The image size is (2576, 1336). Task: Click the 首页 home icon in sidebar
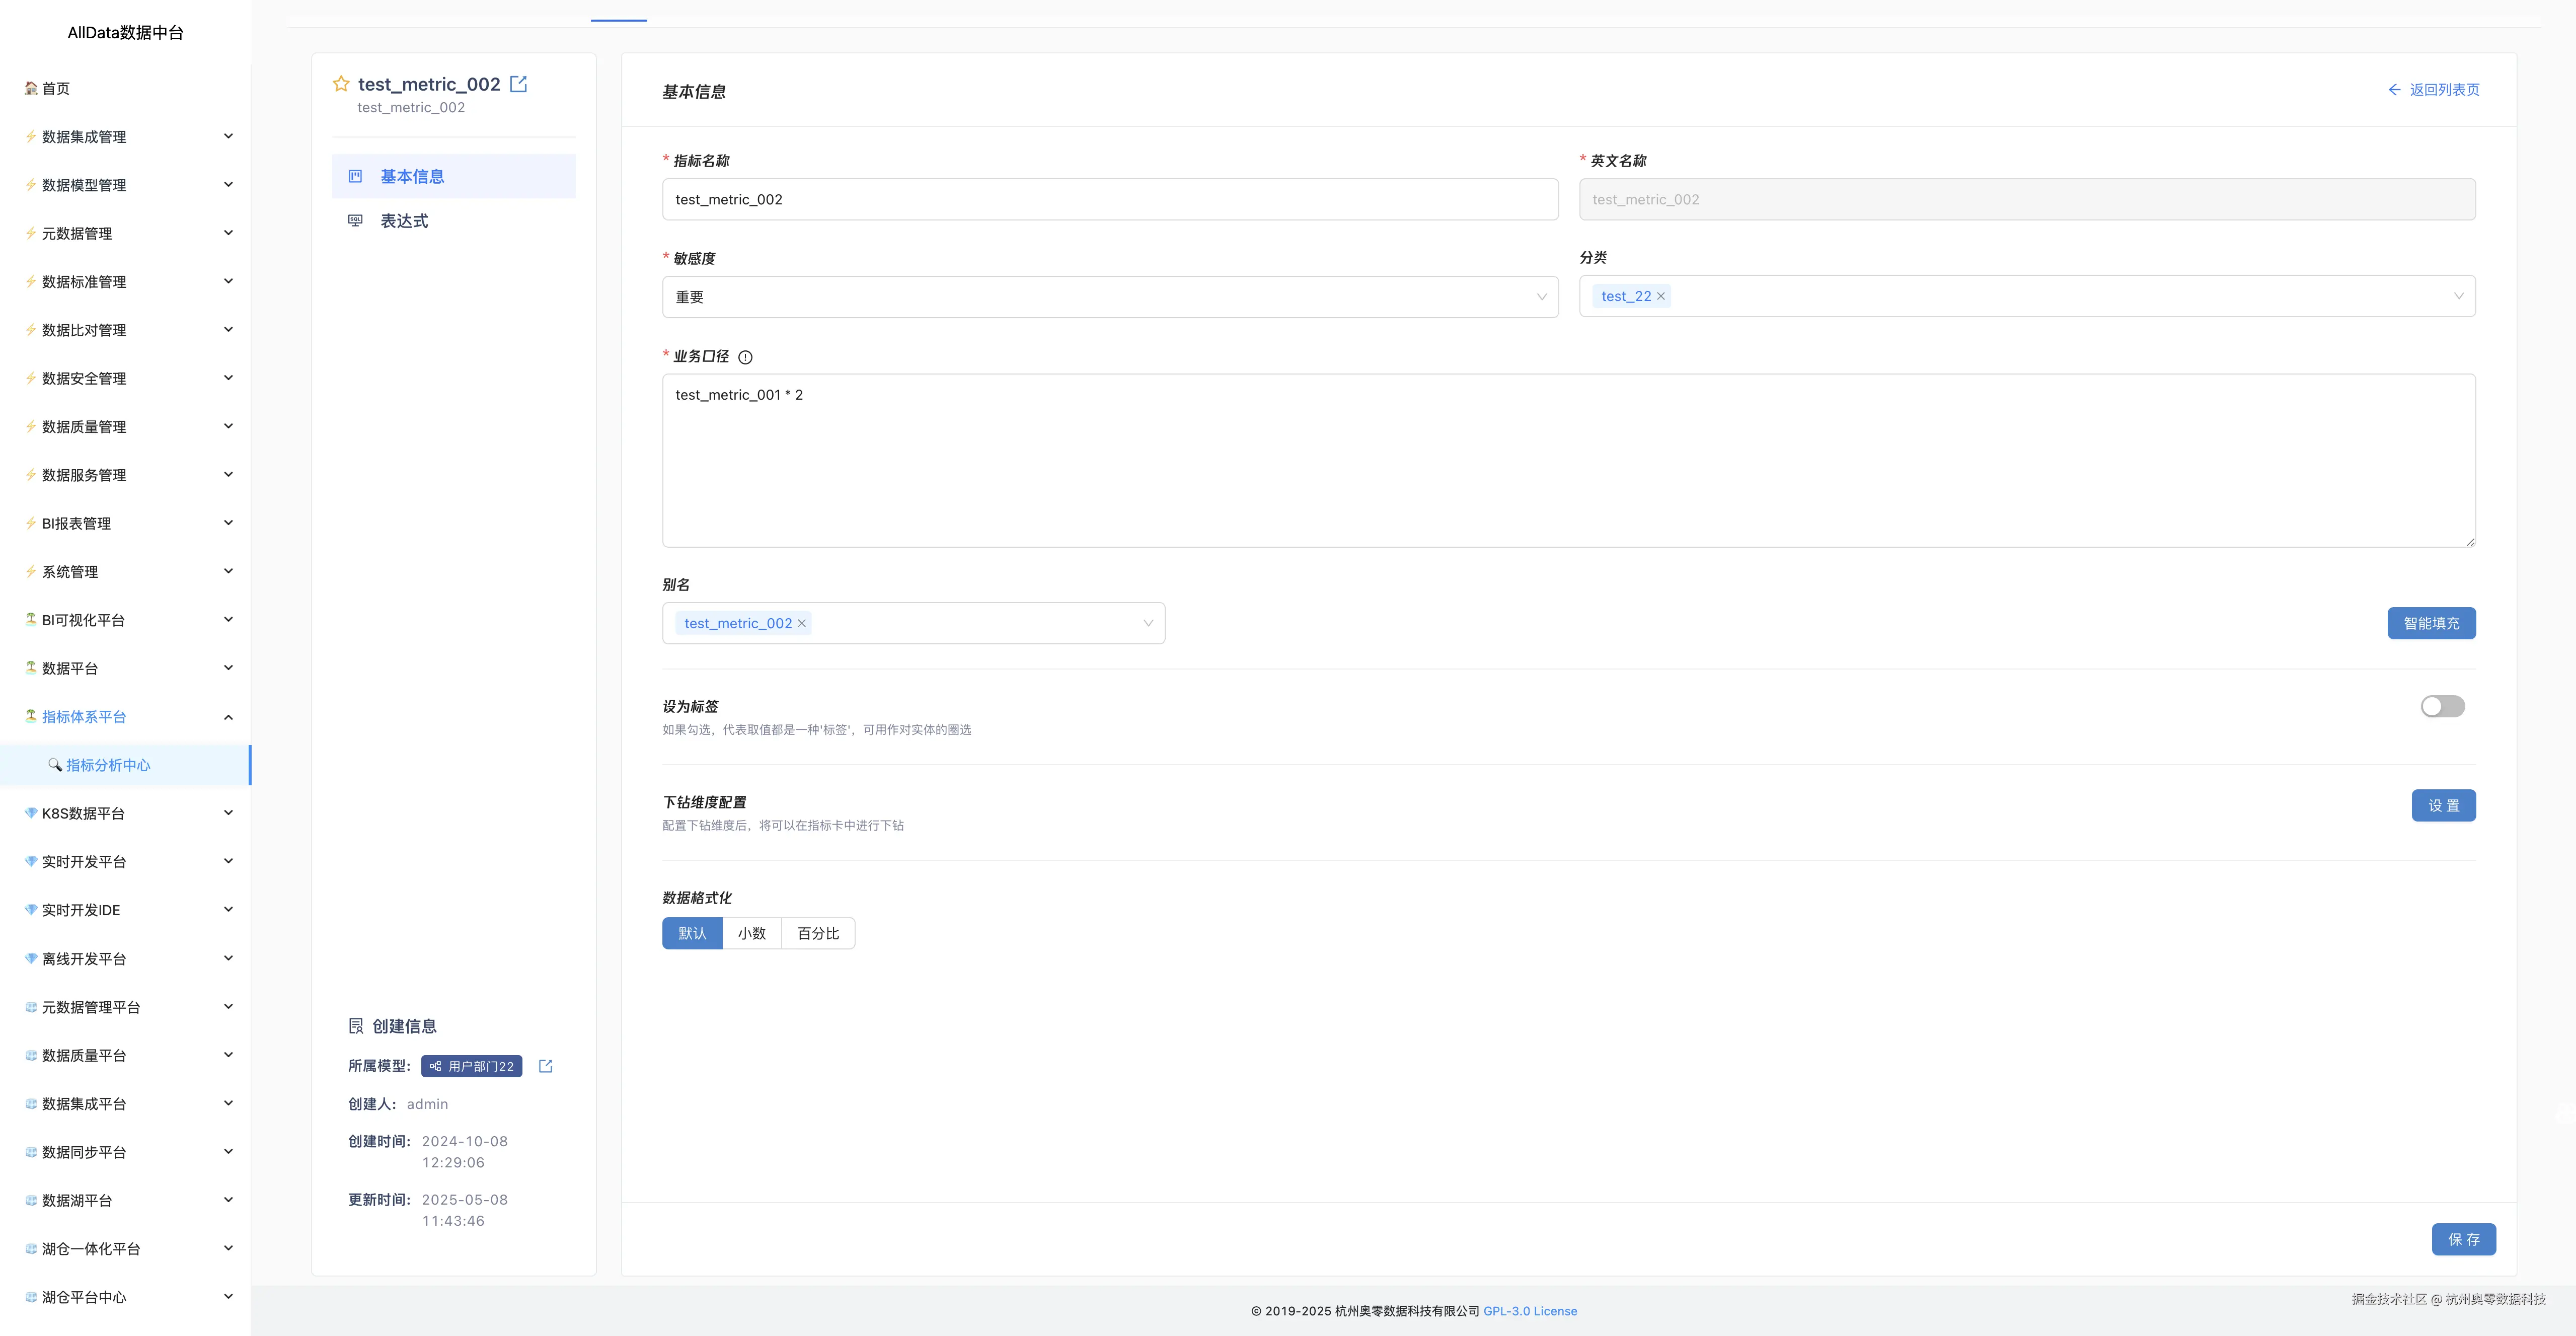pyautogui.click(x=31, y=88)
